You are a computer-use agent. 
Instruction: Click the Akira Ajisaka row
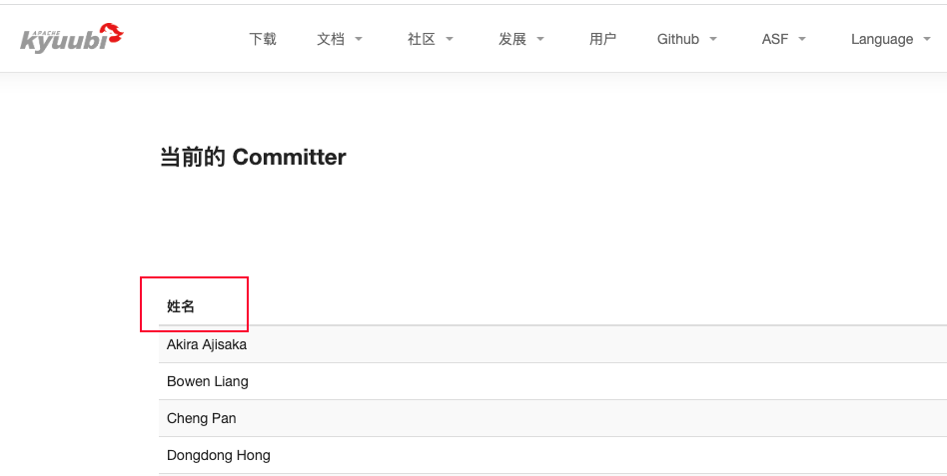tap(552, 344)
